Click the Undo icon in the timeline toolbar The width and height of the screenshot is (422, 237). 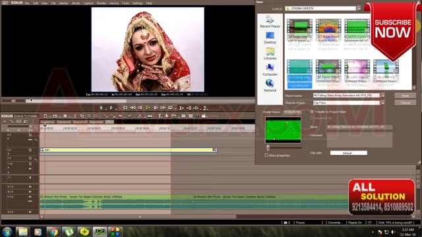[120, 116]
